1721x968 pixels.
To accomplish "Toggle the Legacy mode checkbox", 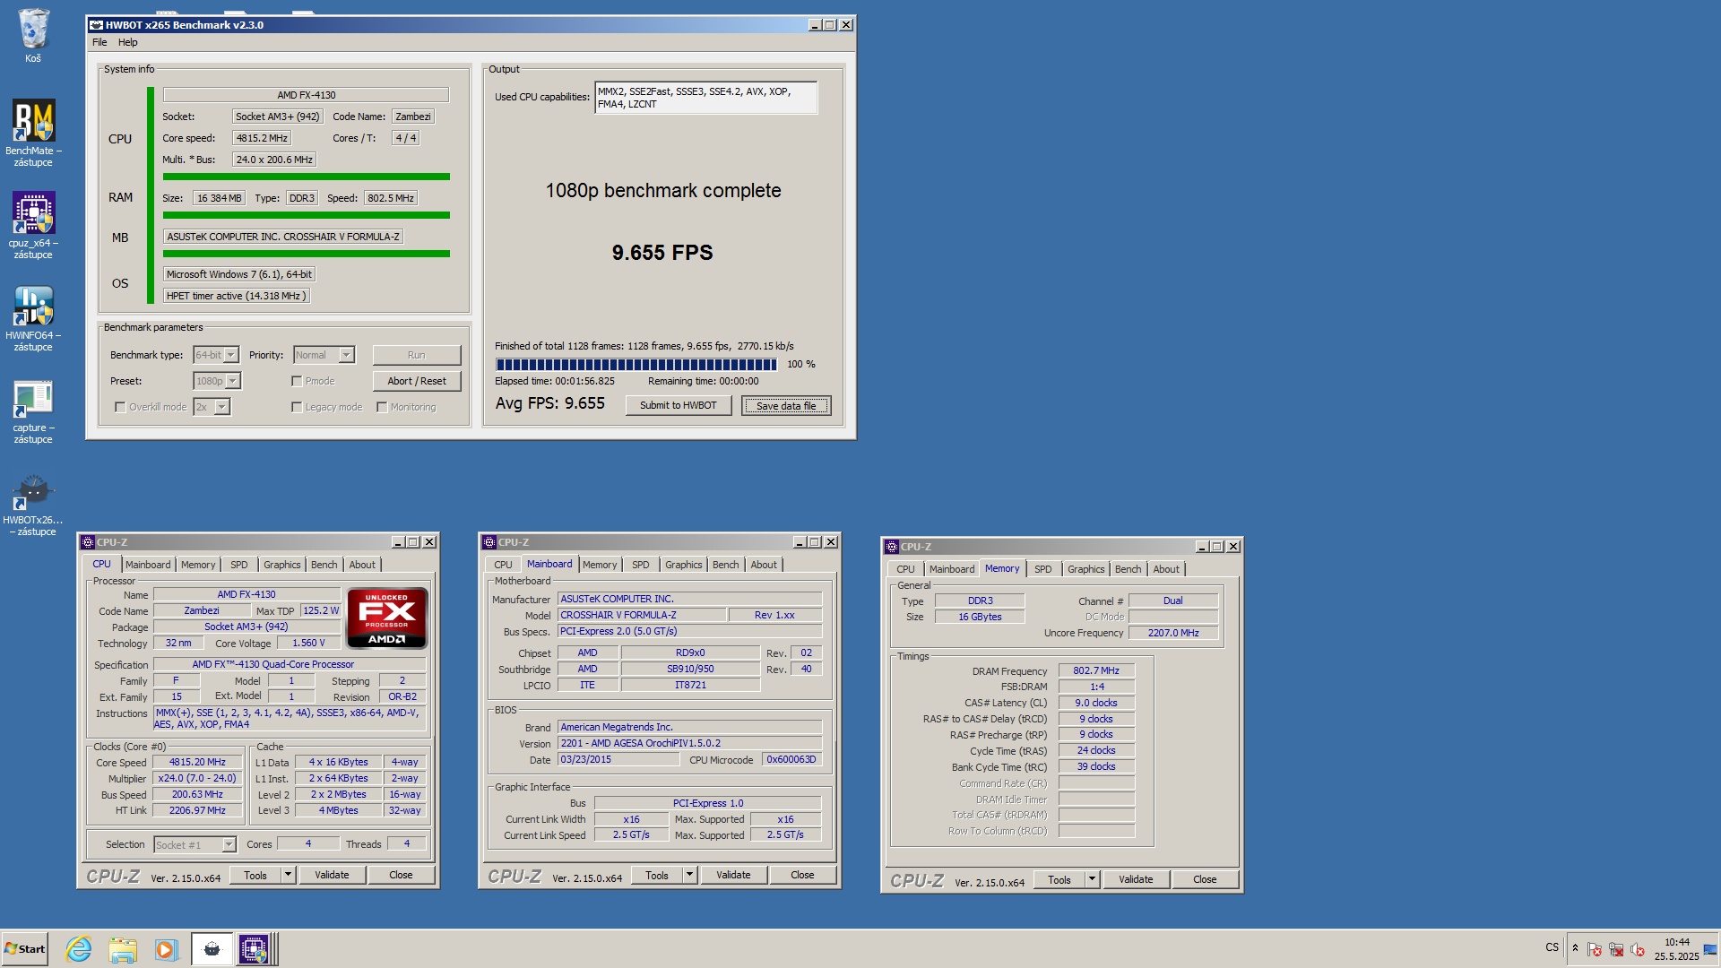I will point(297,407).
